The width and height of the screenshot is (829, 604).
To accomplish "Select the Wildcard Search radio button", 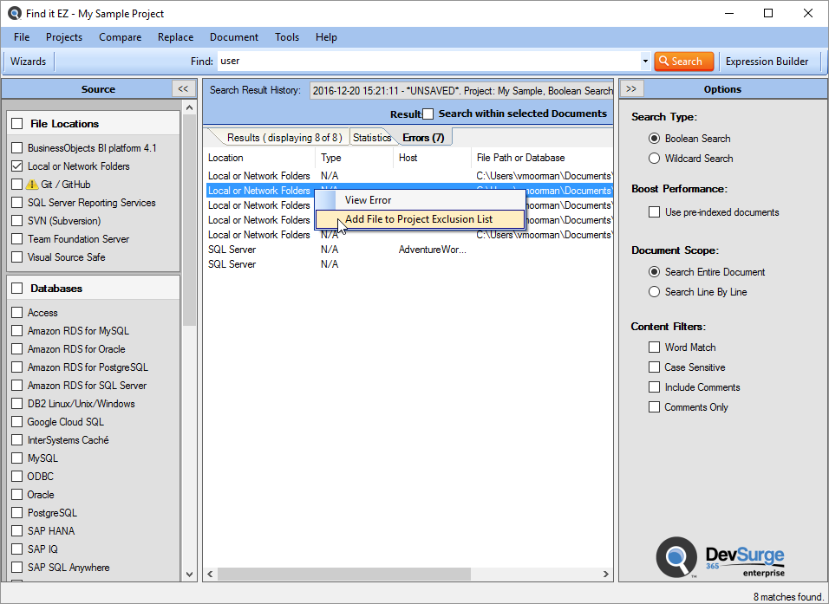I will (654, 159).
